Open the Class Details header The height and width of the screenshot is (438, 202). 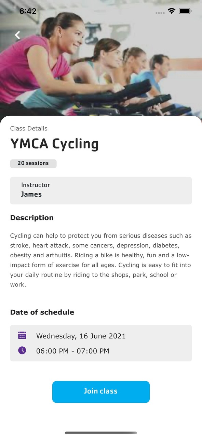(29, 129)
